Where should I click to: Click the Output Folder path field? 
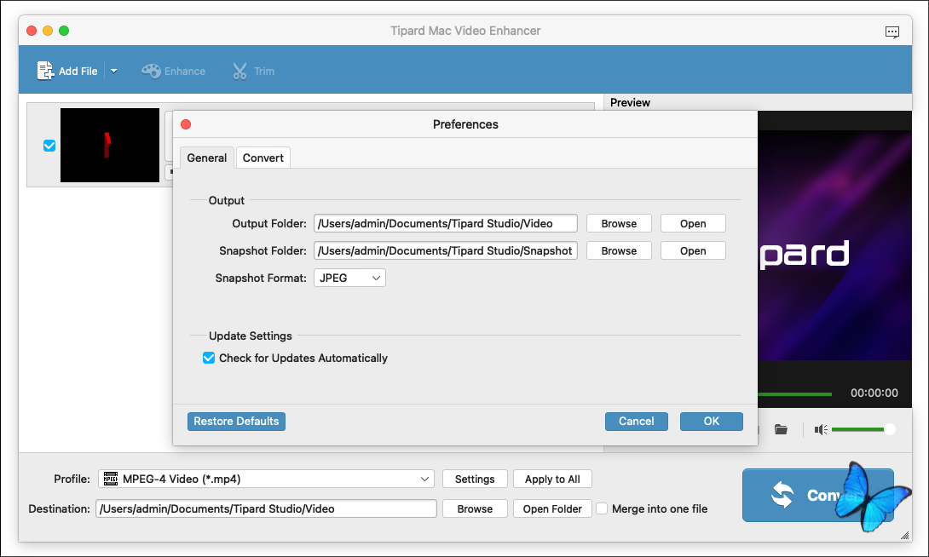tap(446, 223)
